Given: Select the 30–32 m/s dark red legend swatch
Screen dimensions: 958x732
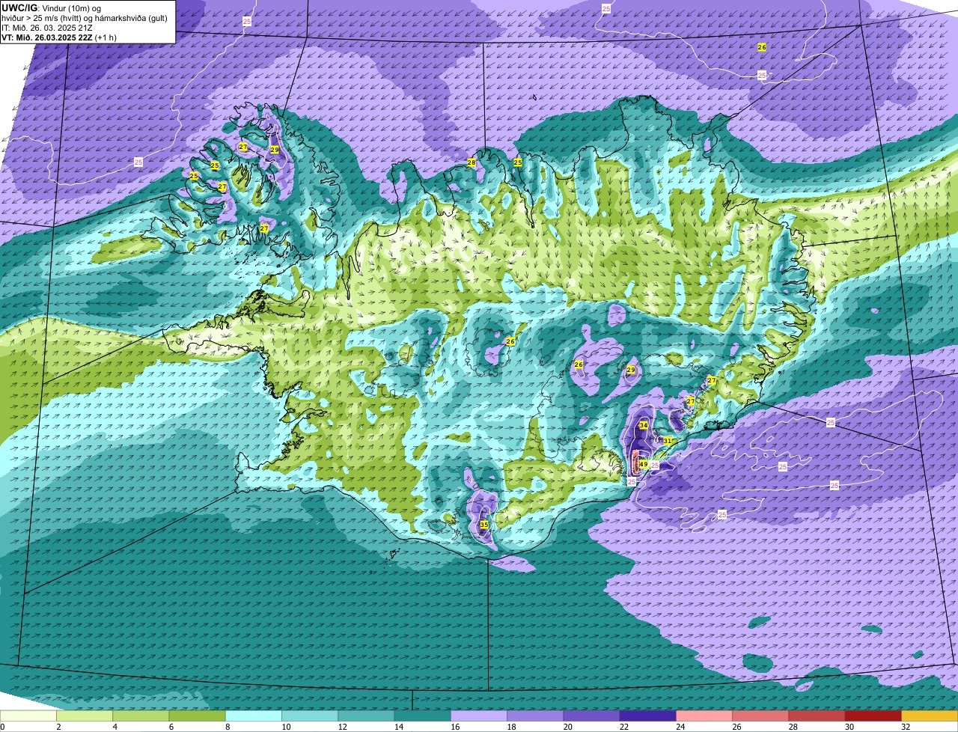Looking at the screenshot, I should tap(873, 716).
